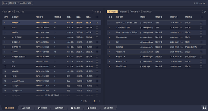Select project row asgasg1aaaaa
This screenshot has width=208, height=111.
[52, 91]
